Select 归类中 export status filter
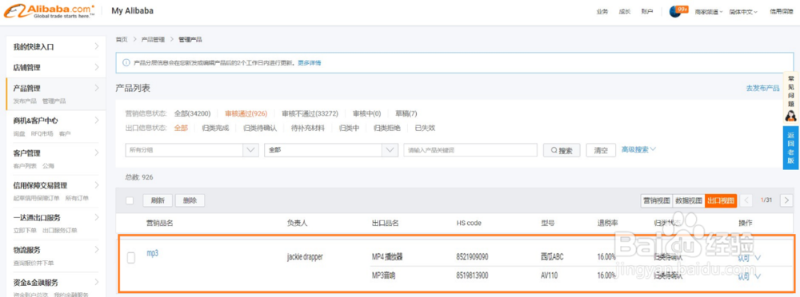Screen dimensions: 800x297 pos(349,128)
